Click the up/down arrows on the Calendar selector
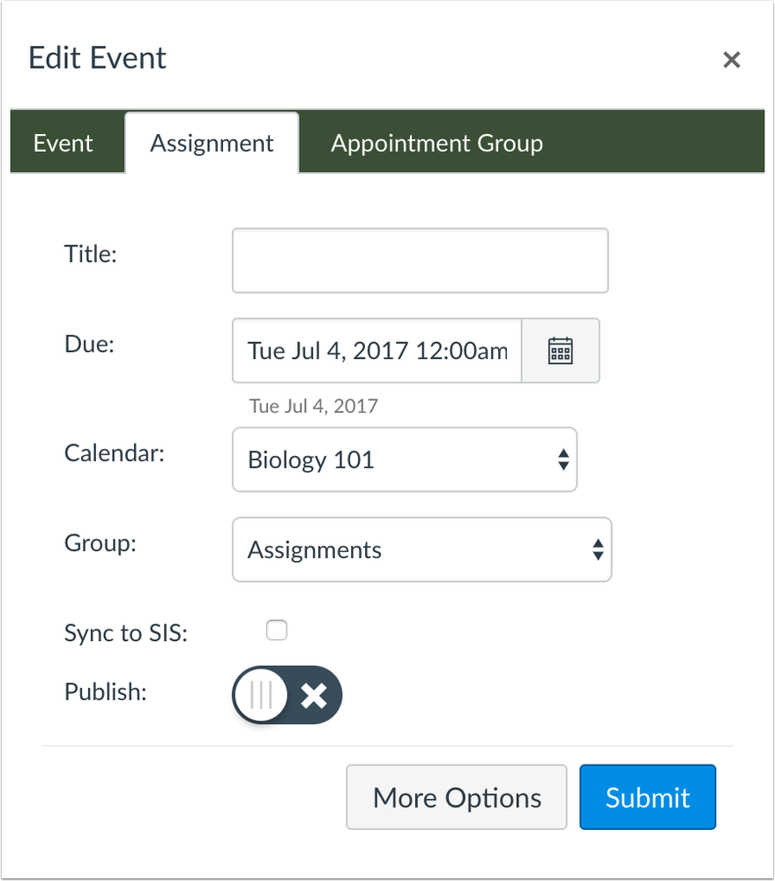Viewport: 775px width, 881px height. click(563, 459)
